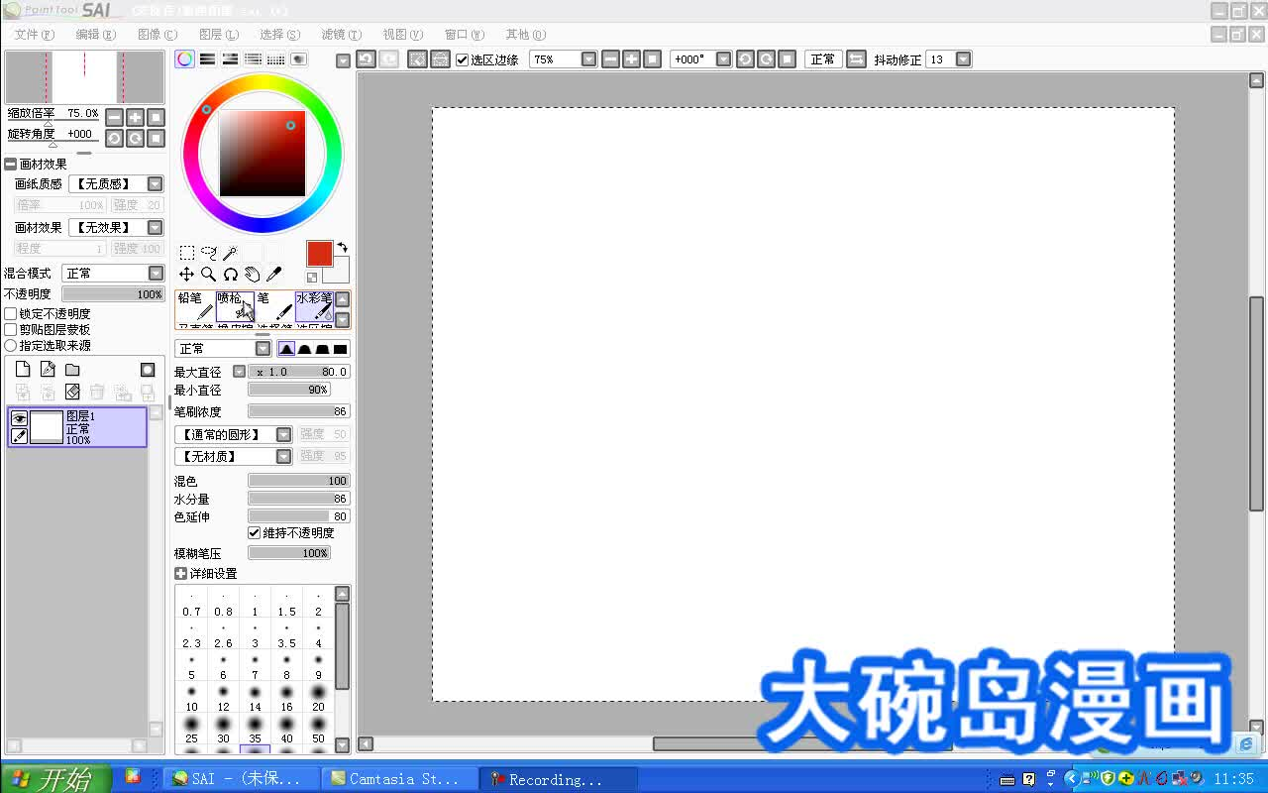Select the zoom magnifier tool

(208, 275)
